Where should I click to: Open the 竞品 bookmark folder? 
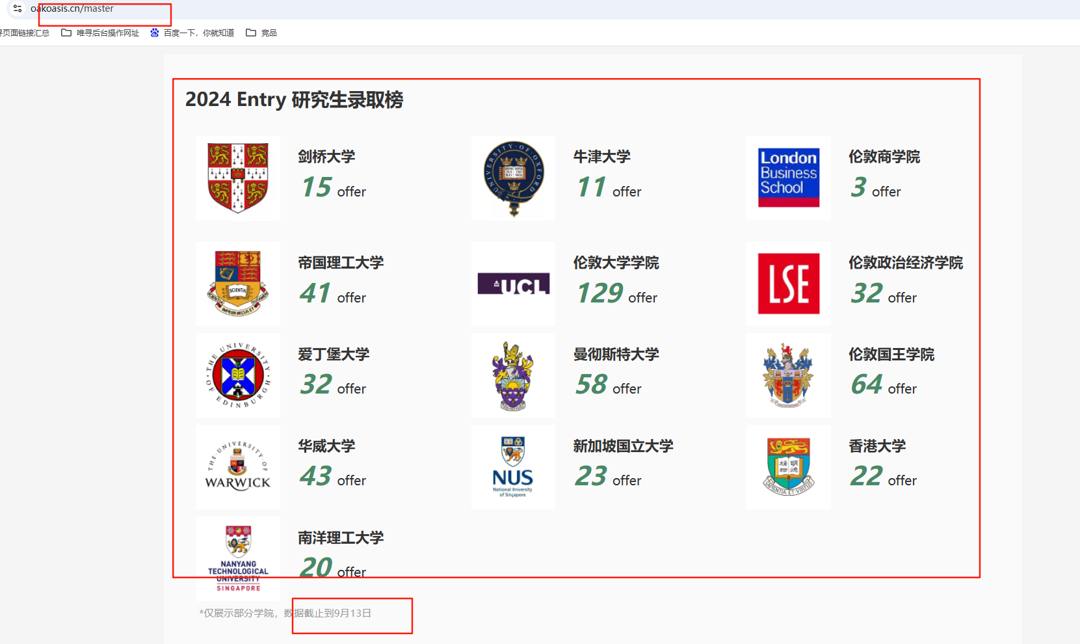(x=261, y=33)
